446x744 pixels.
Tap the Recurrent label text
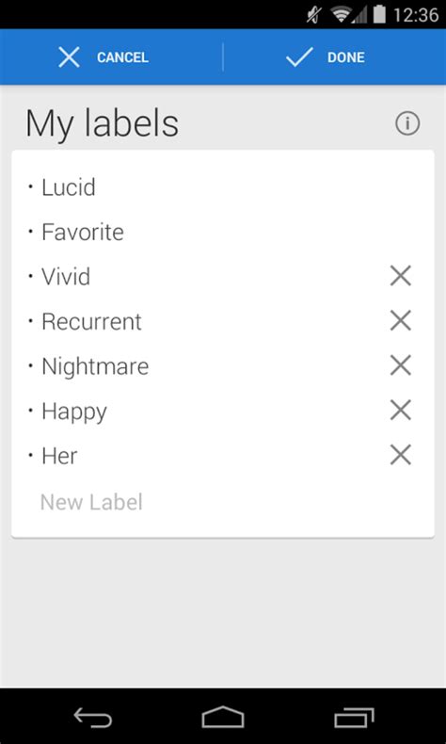(91, 321)
